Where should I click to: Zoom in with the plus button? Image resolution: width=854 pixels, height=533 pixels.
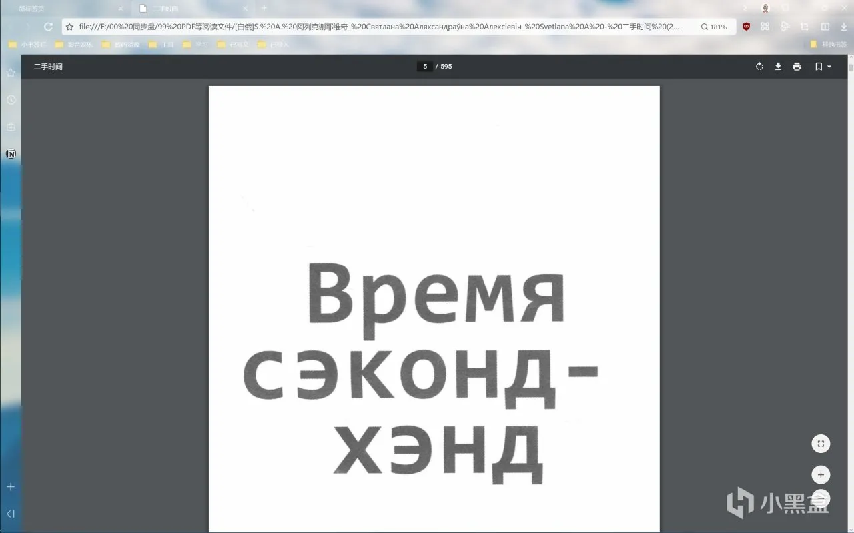(821, 475)
